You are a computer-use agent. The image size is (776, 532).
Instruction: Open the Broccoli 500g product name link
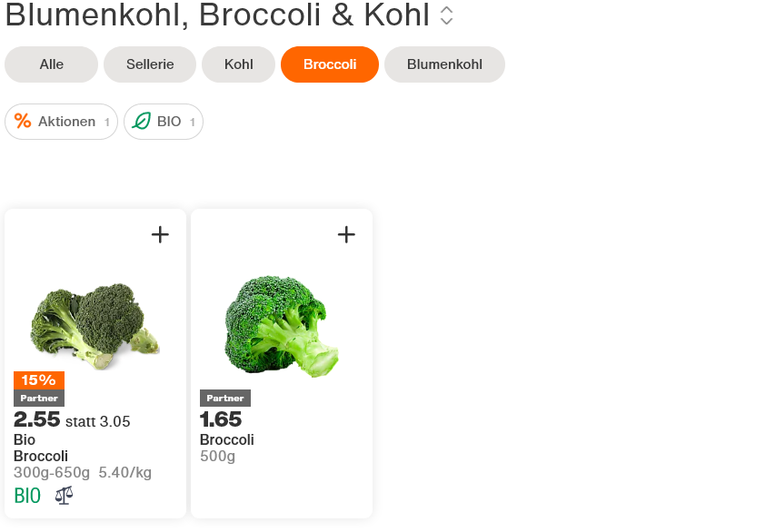point(226,440)
